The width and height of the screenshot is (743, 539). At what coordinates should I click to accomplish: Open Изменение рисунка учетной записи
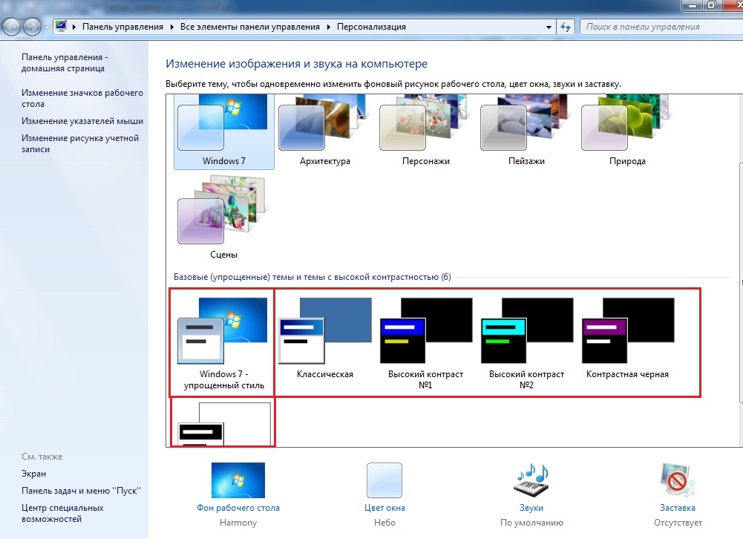[x=80, y=143]
